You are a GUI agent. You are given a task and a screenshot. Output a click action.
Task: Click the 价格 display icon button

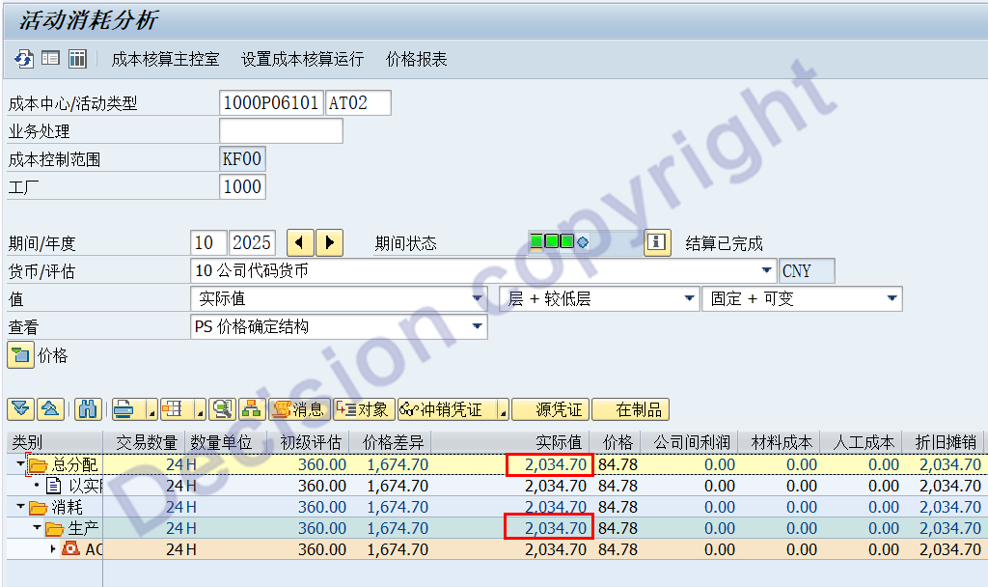point(20,355)
